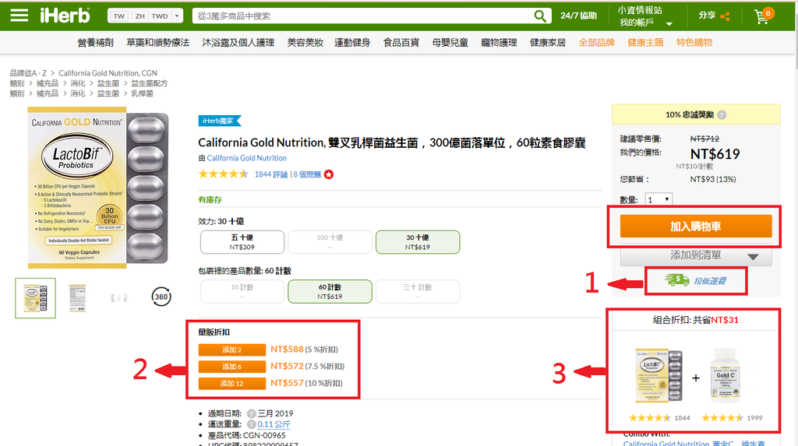This screenshot has width=798, height=446.
Task: Click the 拉低運費 link
Action: click(x=710, y=281)
